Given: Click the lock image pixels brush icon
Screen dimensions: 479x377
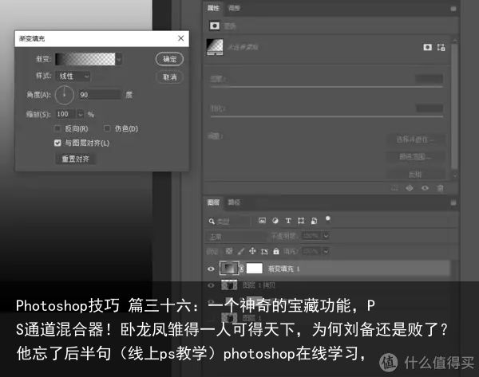Looking at the screenshot, I should click(241, 251).
